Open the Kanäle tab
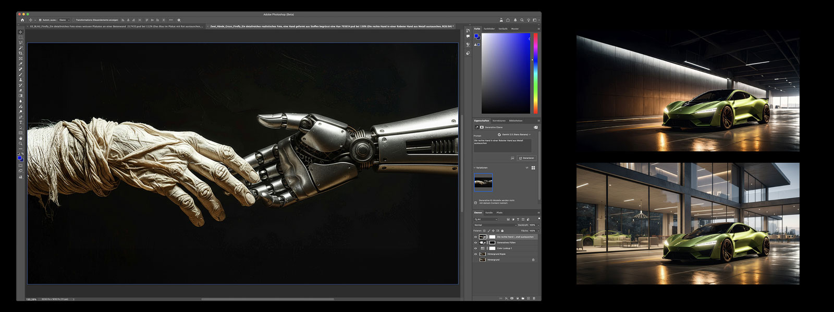The width and height of the screenshot is (834, 312). [489, 213]
